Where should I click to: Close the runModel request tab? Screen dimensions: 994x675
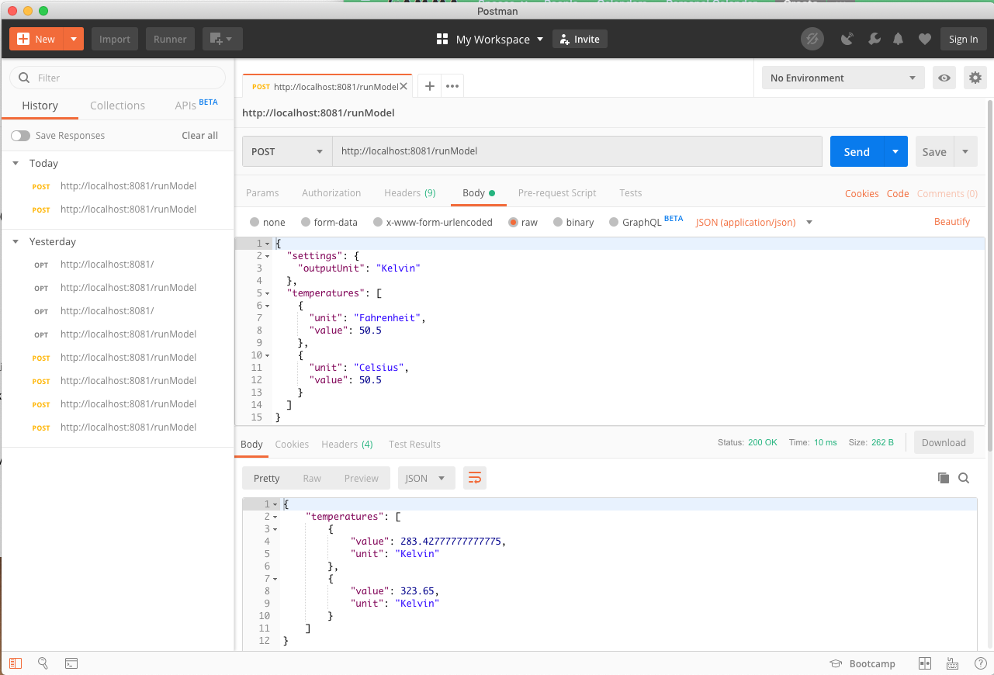tap(403, 86)
